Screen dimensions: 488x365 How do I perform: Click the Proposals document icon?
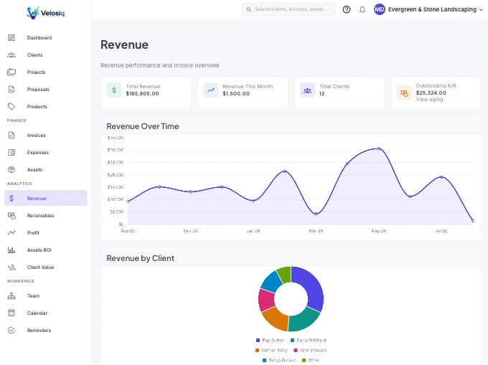pyautogui.click(x=11, y=90)
